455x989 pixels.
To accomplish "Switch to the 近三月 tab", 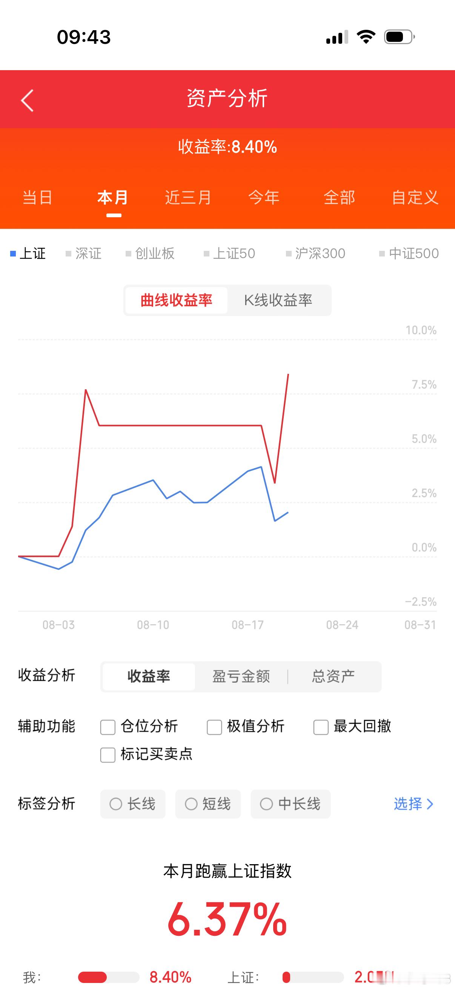I will [188, 197].
